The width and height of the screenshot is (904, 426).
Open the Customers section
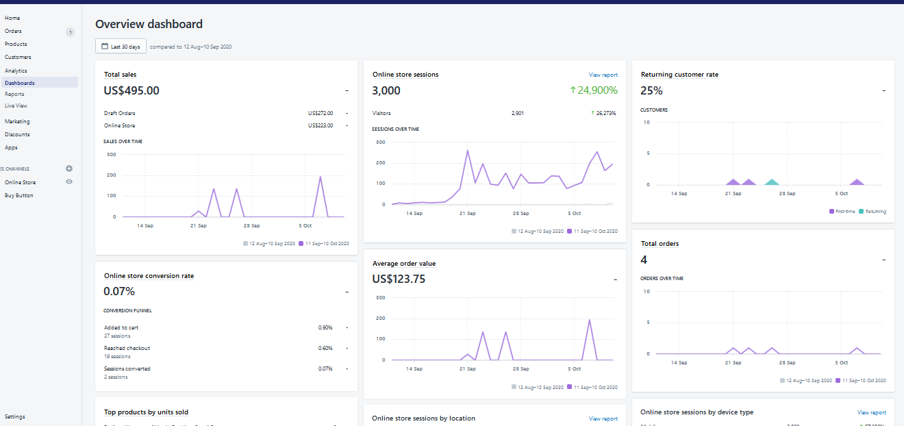pyautogui.click(x=18, y=57)
